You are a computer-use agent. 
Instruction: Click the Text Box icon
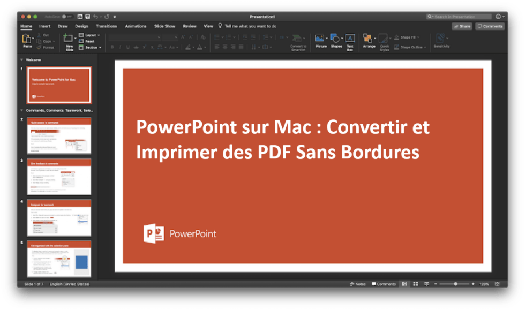click(x=350, y=38)
